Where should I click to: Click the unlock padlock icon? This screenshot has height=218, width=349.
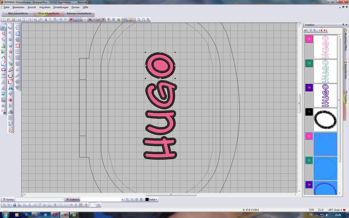(19, 205)
